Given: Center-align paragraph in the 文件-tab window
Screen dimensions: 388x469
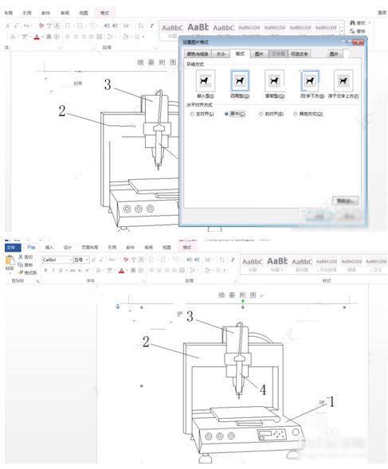Looking at the screenshot, I should pyautogui.click(x=159, y=271).
